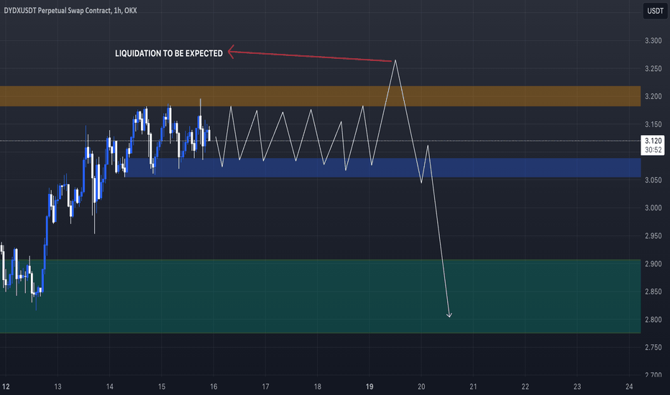Screen dimensions: 670x395
Task: Click the 3.050 price axis label
Action: [x=653, y=180]
